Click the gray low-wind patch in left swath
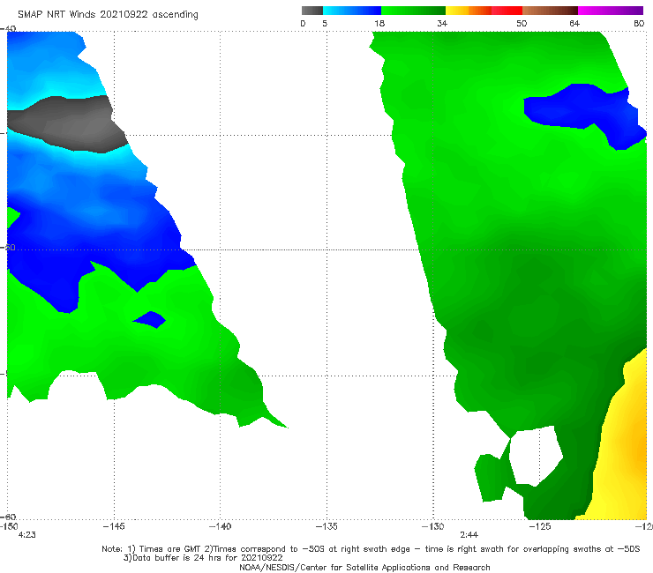Screen dimensions: 653x573 coord(69,124)
